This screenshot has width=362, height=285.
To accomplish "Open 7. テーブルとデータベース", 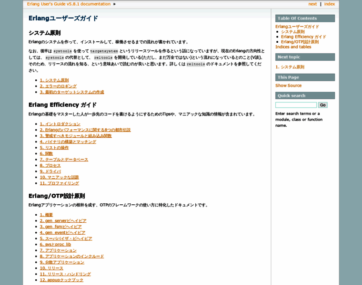I will tap(64, 160).
